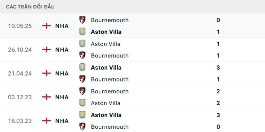Click England flag icon beside 10.05.25
Screen dimensions: 265x132
tap(47, 26)
